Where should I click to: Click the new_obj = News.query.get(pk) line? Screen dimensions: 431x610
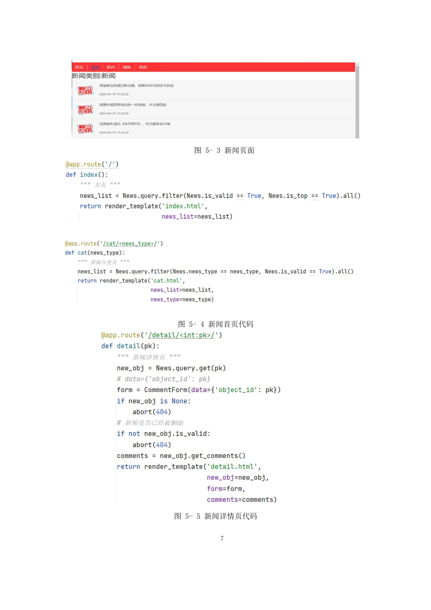coord(171,368)
